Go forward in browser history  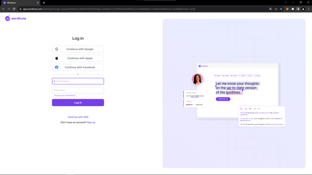9,9
